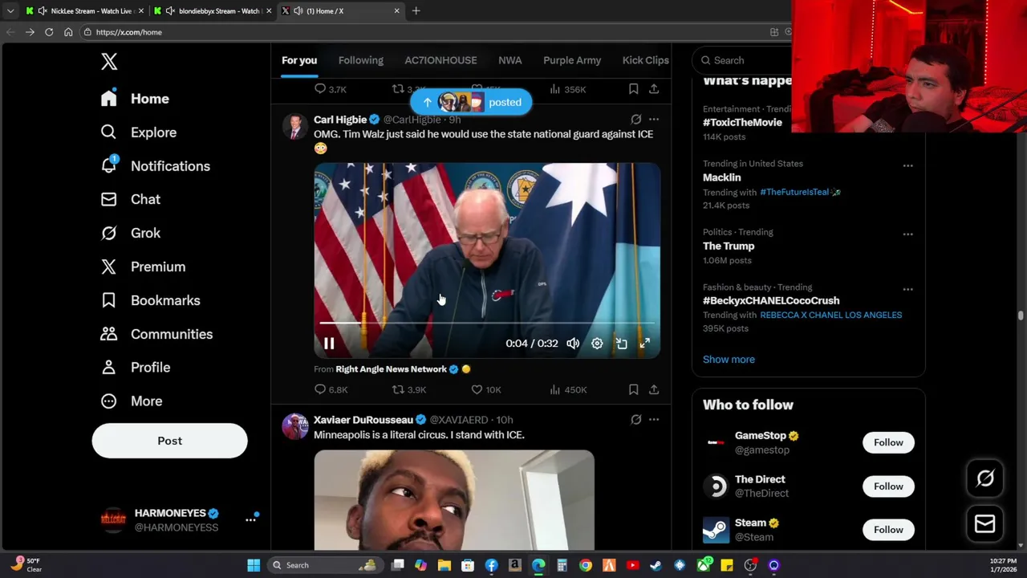Screen dimensions: 1027x578
Task: Open Carl Higbie's profile name
Action: point(340,120)
